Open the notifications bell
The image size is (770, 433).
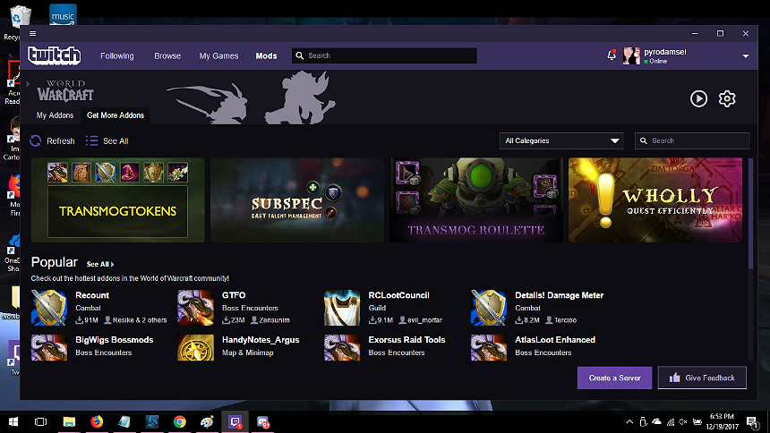pos(612,55)
